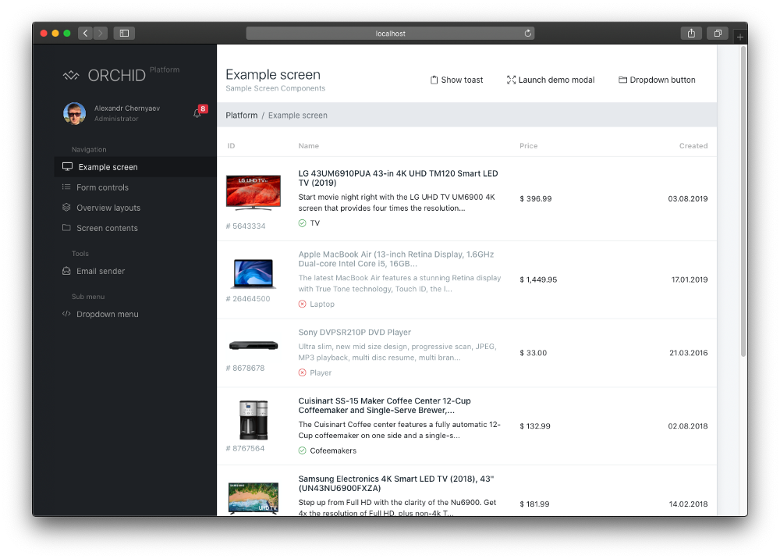Click the Cuisinart SS-15 Maker product title

click(385, 405)
